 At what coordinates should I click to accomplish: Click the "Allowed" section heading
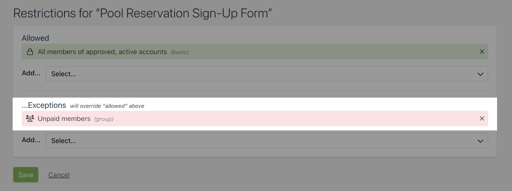click(x=35, y=38)
